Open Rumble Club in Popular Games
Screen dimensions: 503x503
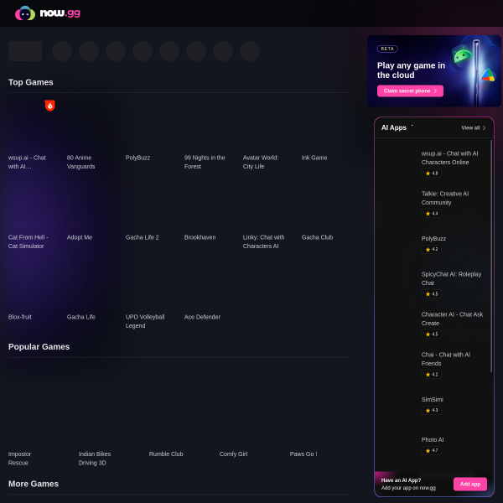point(166,454)
